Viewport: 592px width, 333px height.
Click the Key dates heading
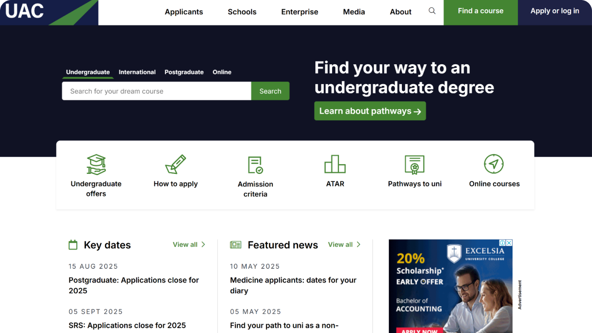coord(107,245)
